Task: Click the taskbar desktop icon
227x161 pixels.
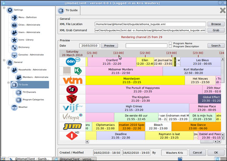Action: point(3,159)
